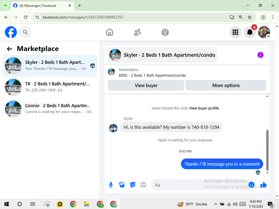The width and height of the screenshot is (279, 209).
Task: Open File Explorer from the taskbar
Action: (x=86, y=204)
